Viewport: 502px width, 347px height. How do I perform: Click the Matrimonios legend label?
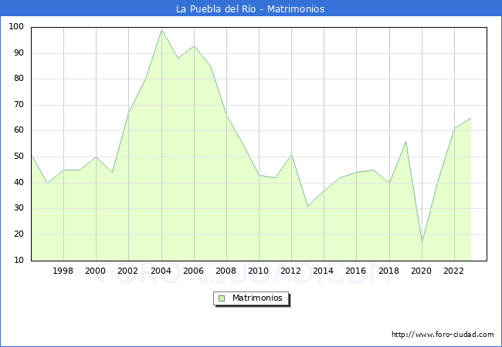257,298
